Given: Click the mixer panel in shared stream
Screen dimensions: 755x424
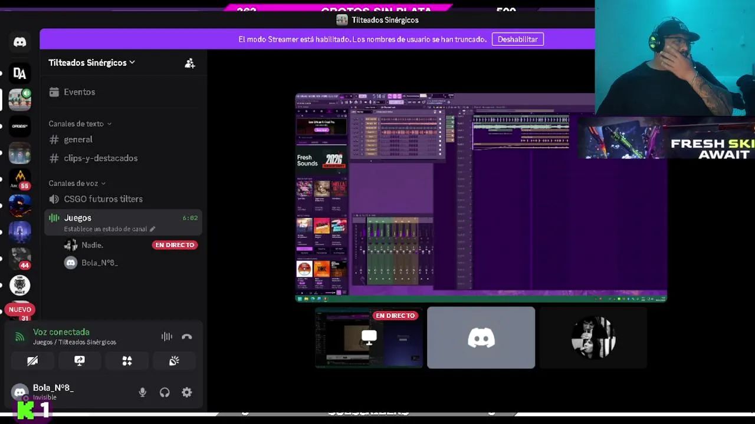Looking at the screenshot, I should point(393,250).
